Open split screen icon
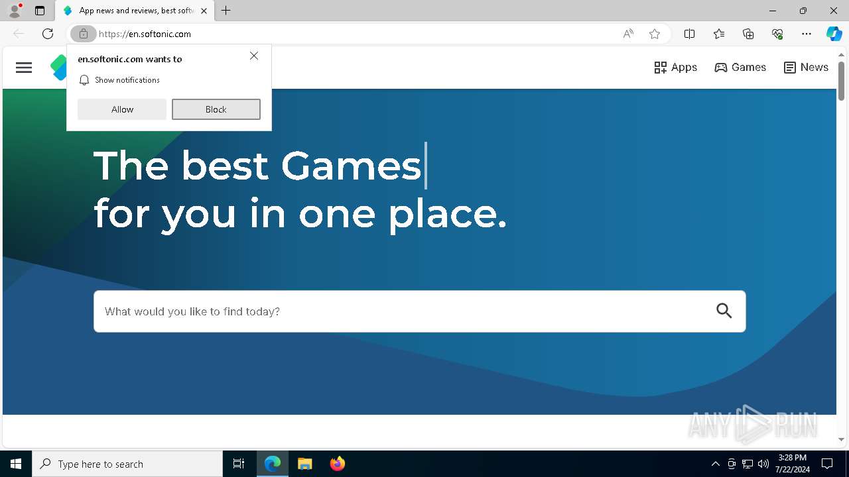Viewport: 849px width, 477px height. [x=690, y=34]
